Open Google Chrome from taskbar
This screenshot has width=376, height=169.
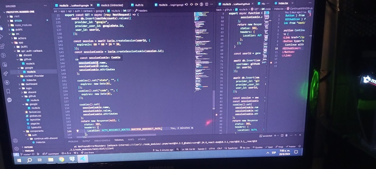(62, 159)
